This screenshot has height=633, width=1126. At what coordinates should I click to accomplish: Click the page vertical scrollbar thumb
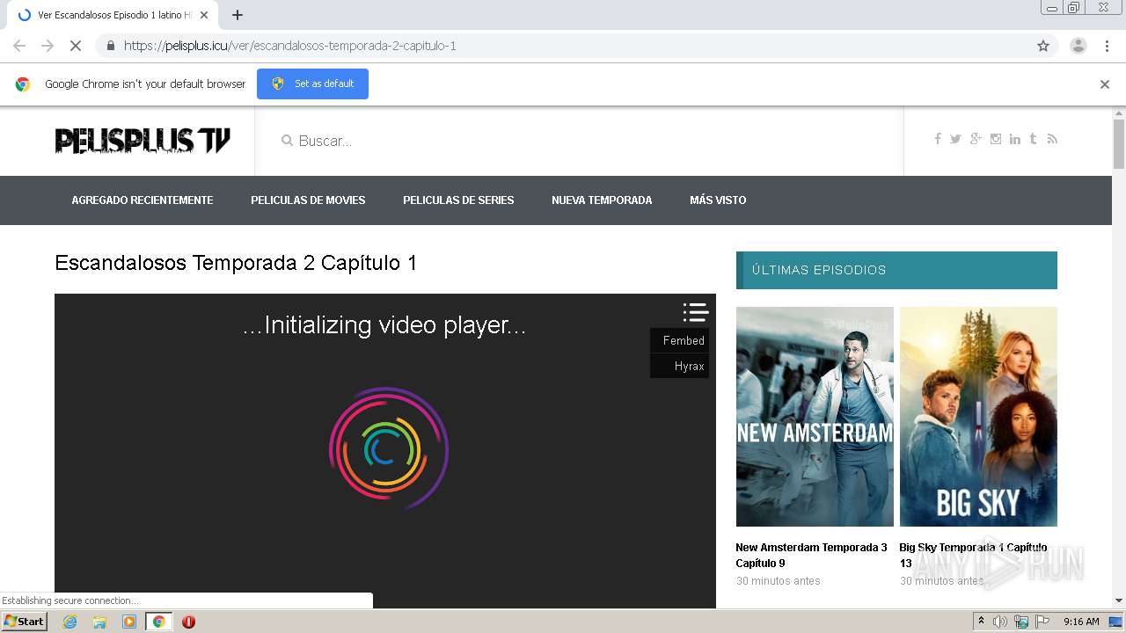(1119, 143)
